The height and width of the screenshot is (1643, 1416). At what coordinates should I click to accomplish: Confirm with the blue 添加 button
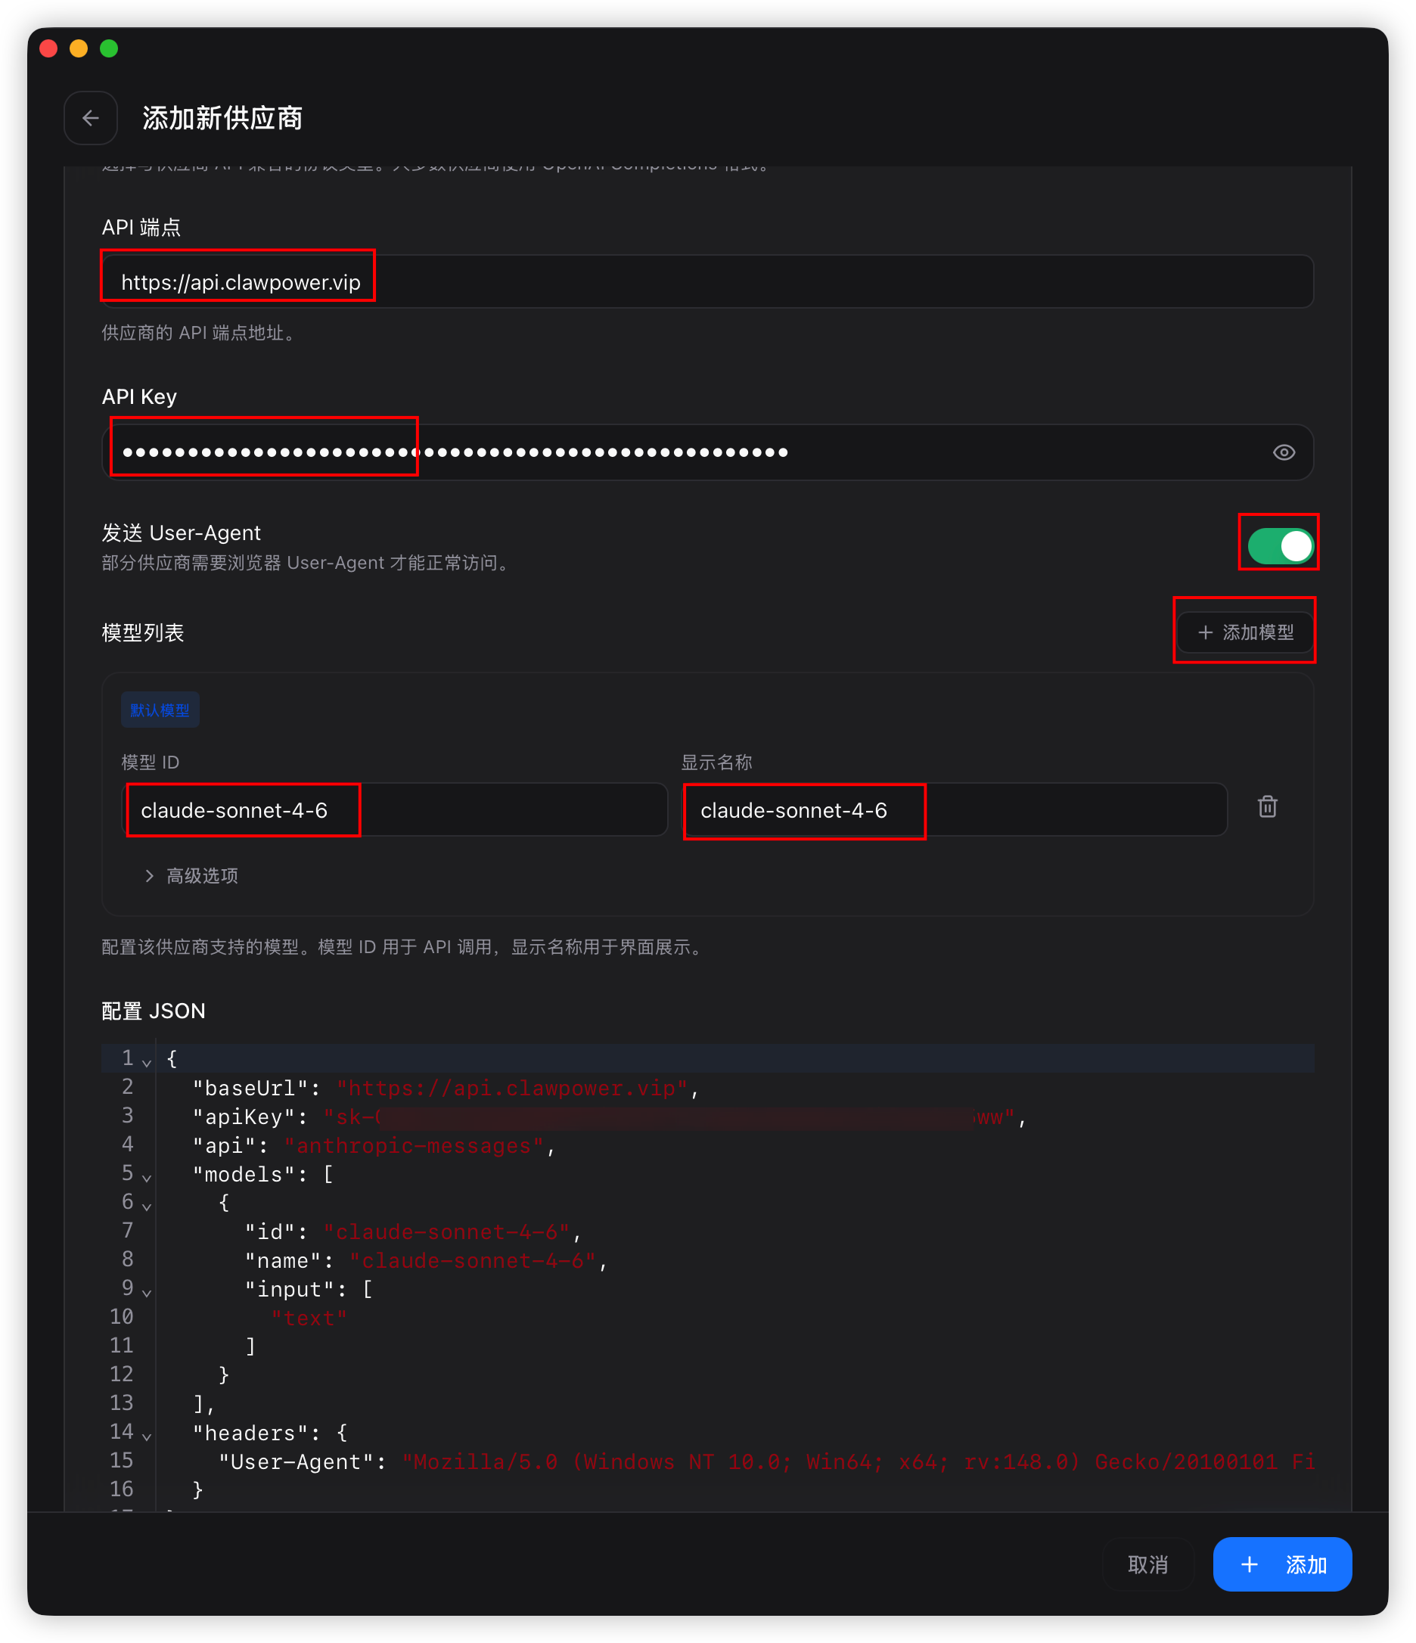point(1282,1564)
